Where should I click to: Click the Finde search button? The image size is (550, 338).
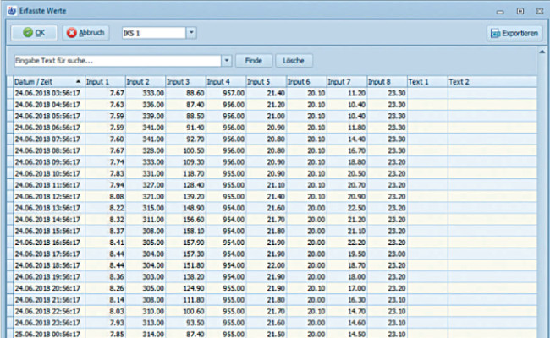pyautogui.click(x=254, y=61)
